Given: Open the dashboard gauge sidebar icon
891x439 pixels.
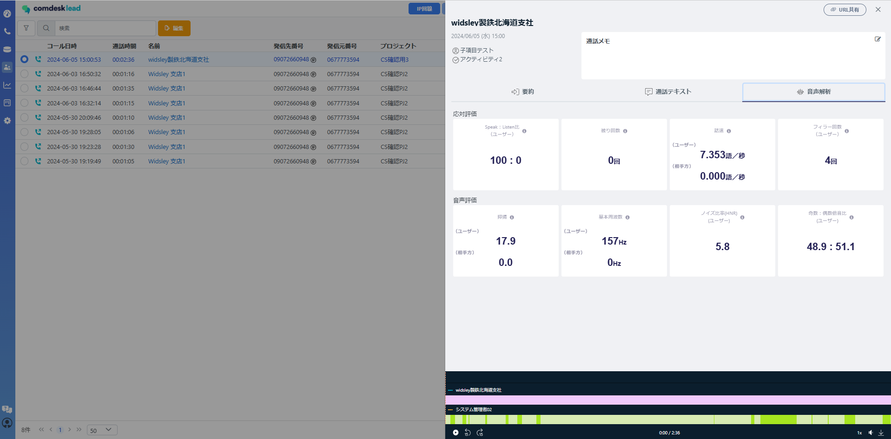Looking at the screenshot, I should coord(7,13).
